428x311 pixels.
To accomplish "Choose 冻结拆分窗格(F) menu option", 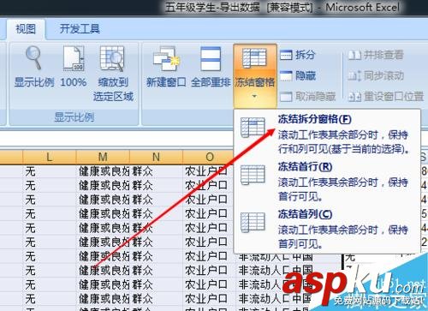I will point(327,134).
